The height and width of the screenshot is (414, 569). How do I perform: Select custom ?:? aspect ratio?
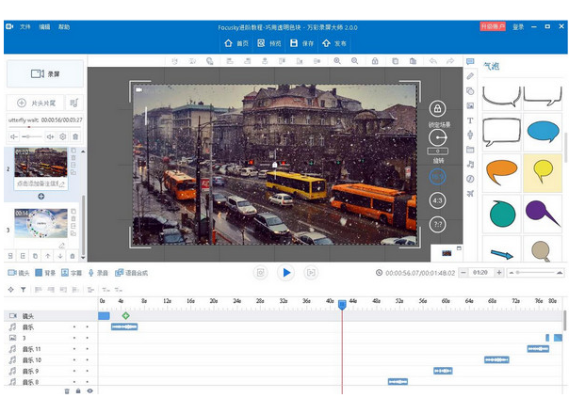point(437,224)
